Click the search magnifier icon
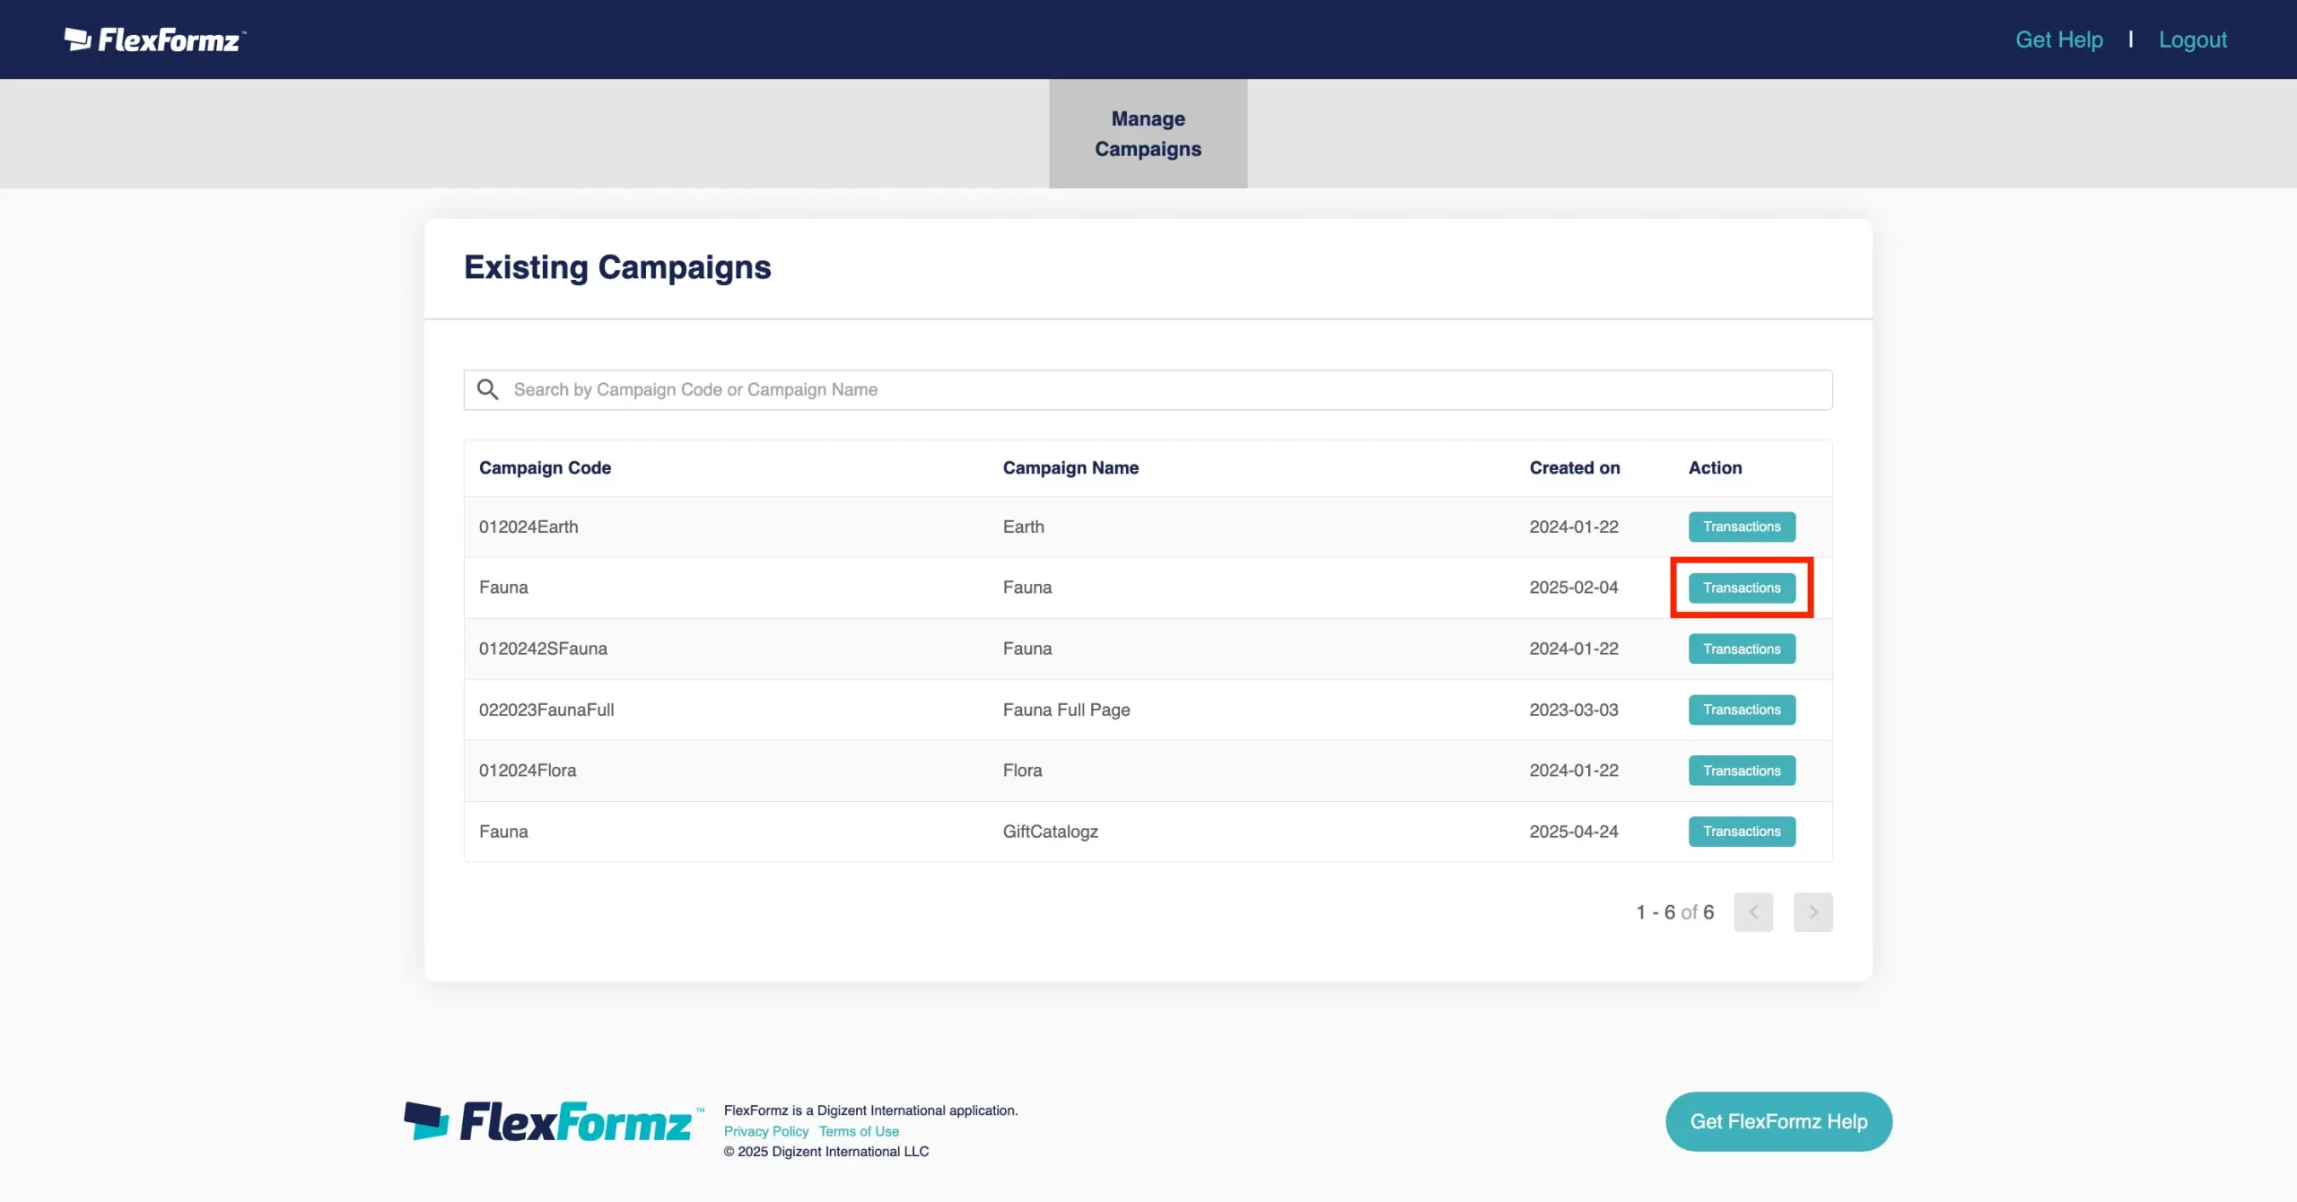Viewport: 2297px width, 1202px height. point(487,389)
